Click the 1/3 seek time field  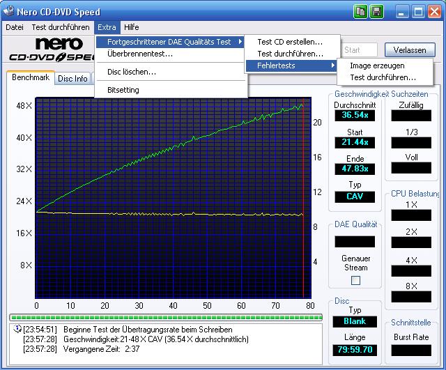tap(411, 142)
